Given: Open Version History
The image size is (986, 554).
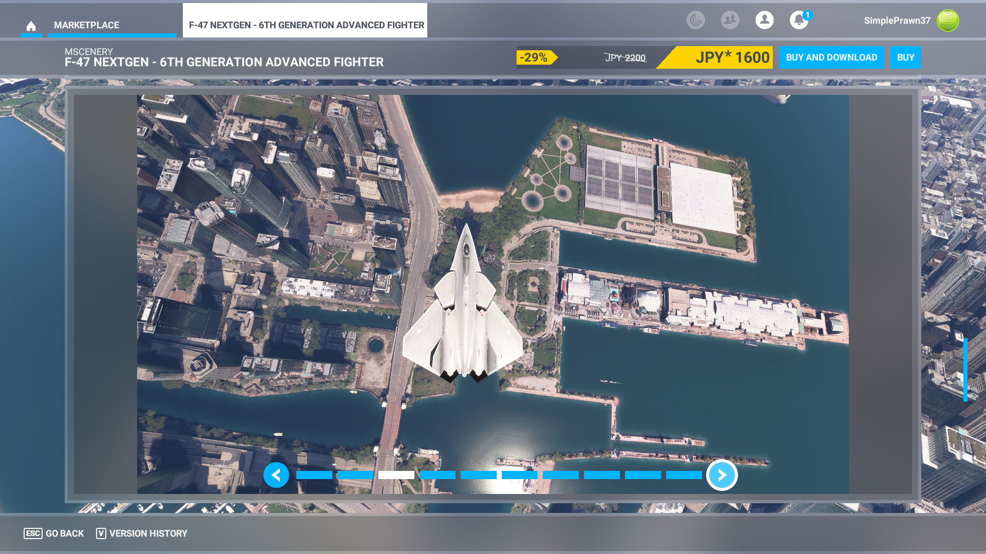Looking at the screenshot, I should coord(142,533).
